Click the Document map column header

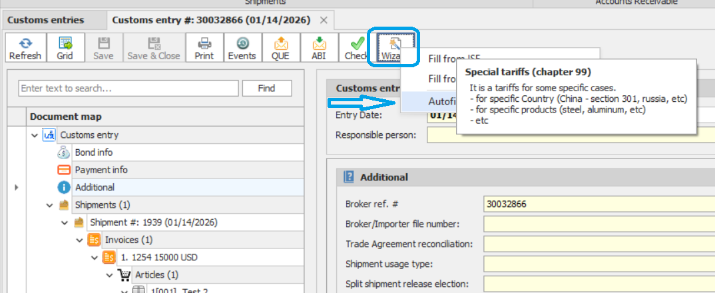pos(165,117)
